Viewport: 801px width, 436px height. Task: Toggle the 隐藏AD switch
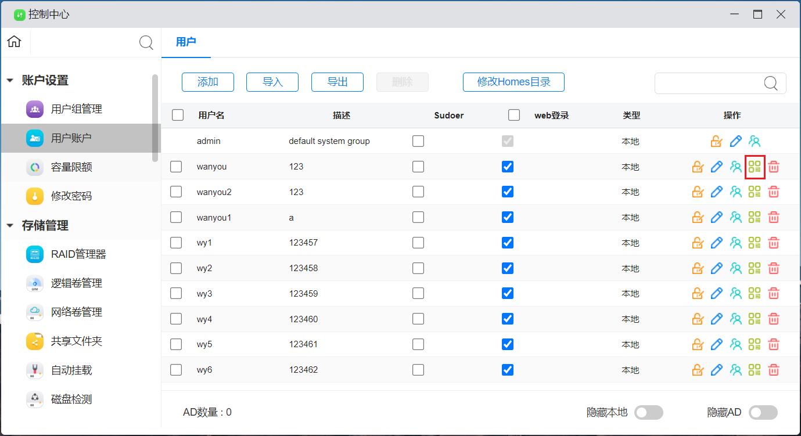click(x=763, y=413)
